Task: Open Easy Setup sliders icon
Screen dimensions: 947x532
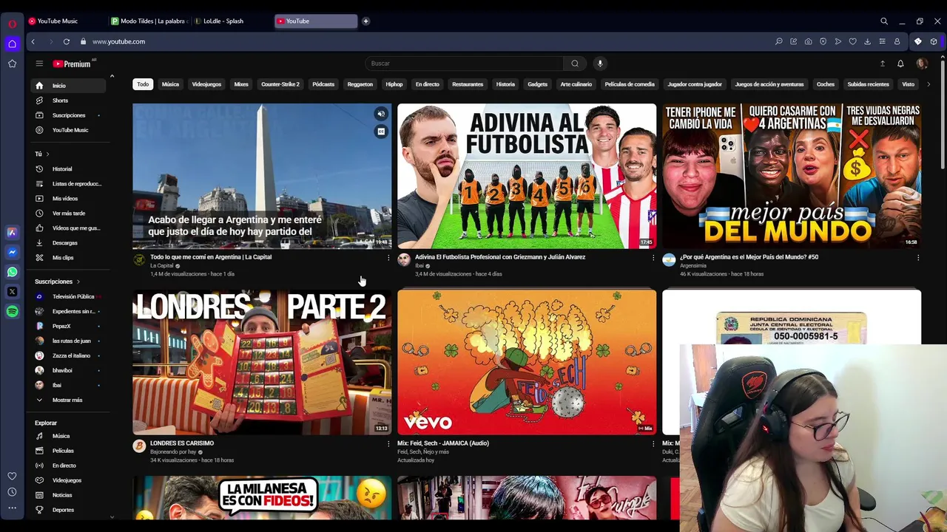Action: tap(882, 42)
